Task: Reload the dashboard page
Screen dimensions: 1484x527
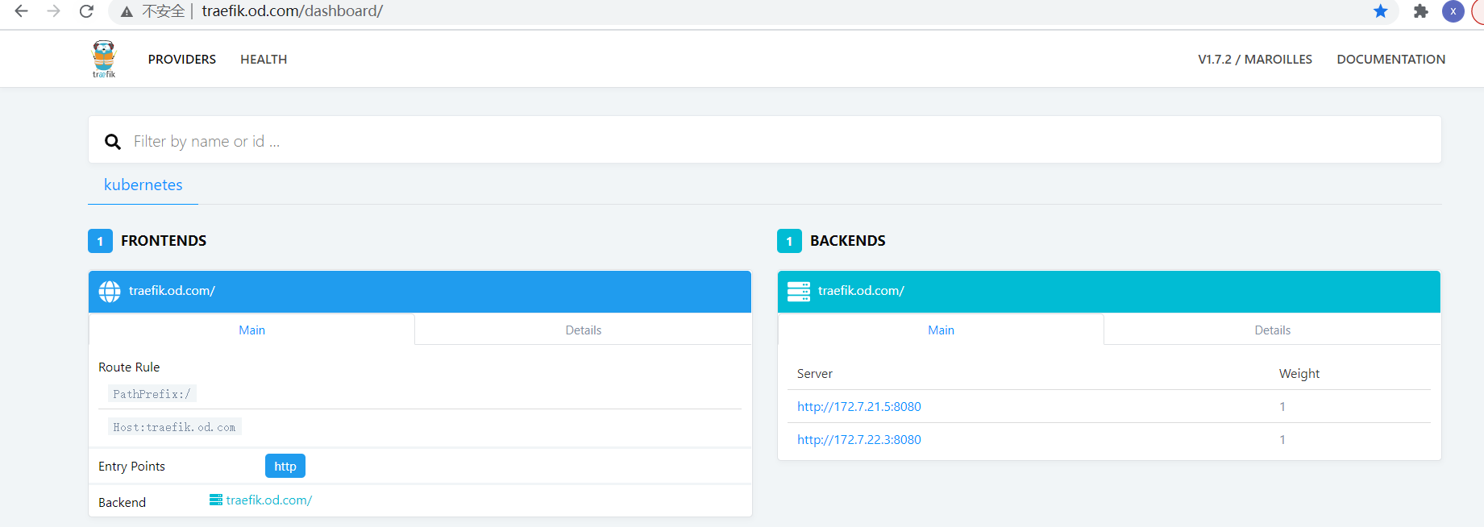Action: click(x=86, y=11)
